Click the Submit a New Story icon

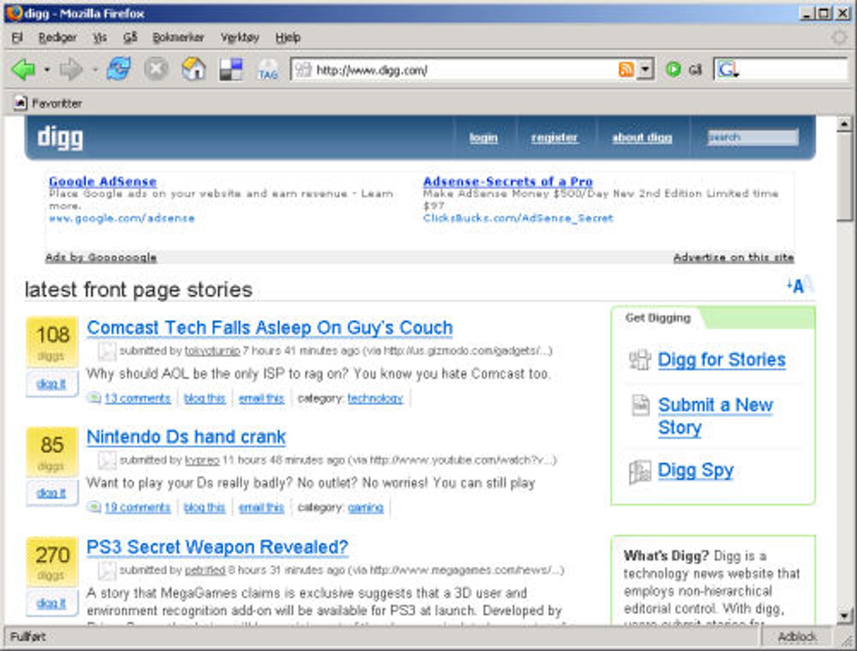tap(641, 405)
